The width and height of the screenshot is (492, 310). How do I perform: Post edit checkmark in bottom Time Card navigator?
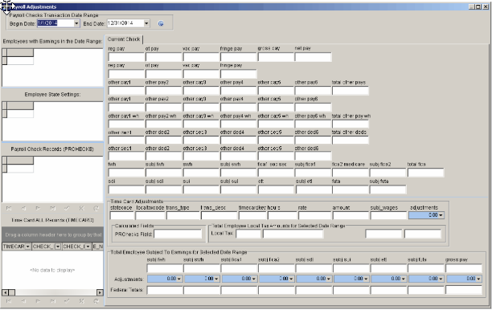click(x=67, y=301)
